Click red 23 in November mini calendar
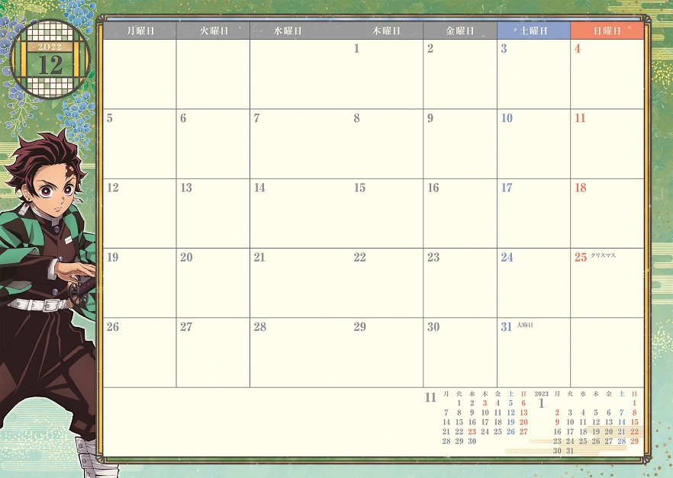The width and height of the screenshot is (673, 478). 472,431
